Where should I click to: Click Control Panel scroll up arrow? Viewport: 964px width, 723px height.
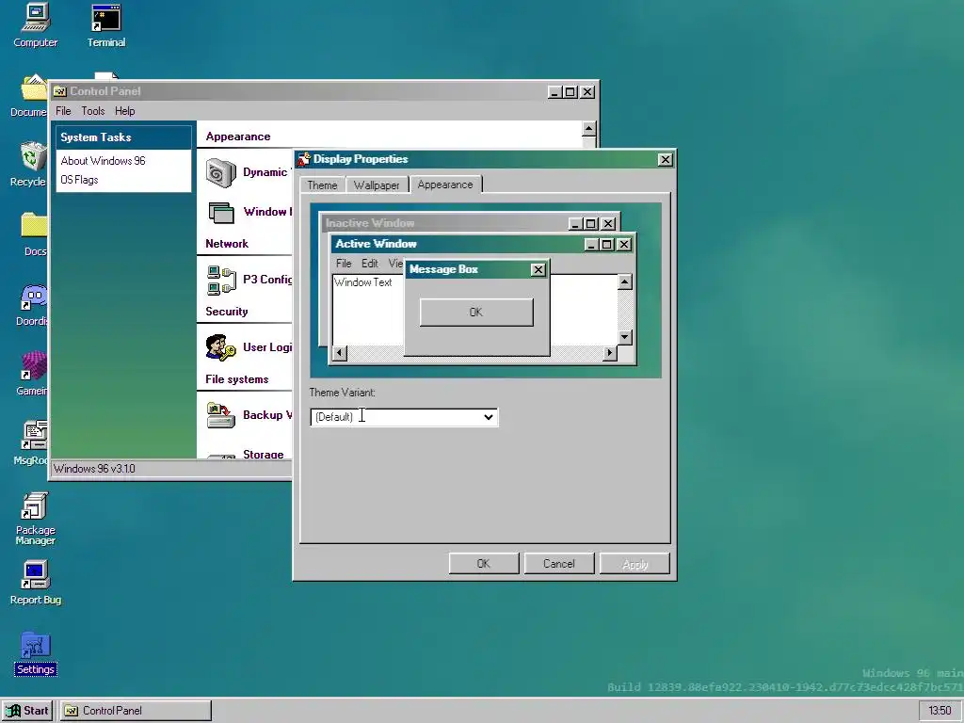pyautogui.click(x=588, y=129)
